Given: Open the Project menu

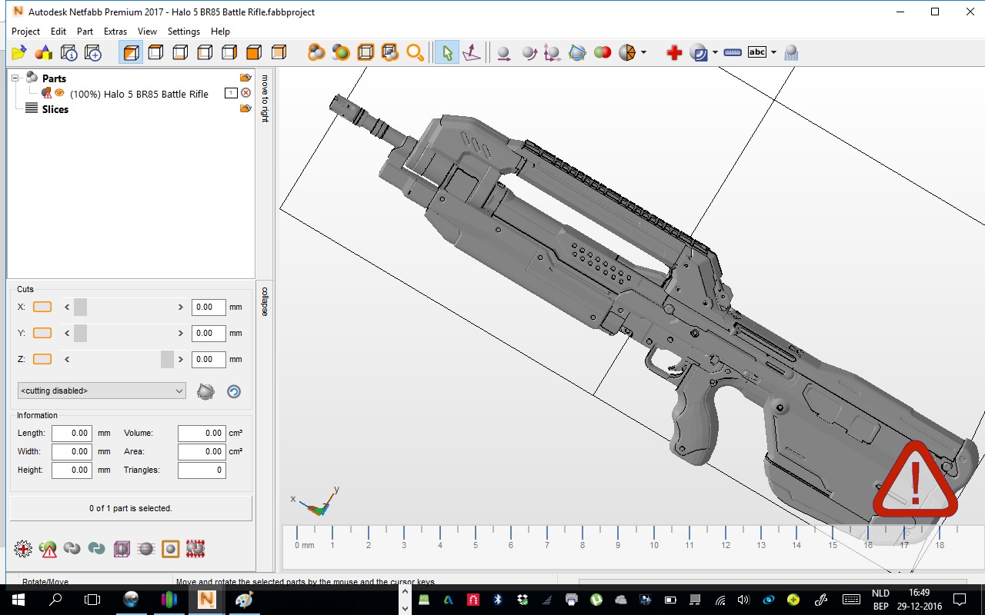Looking at the screenshot, I should tap(25, 32).
